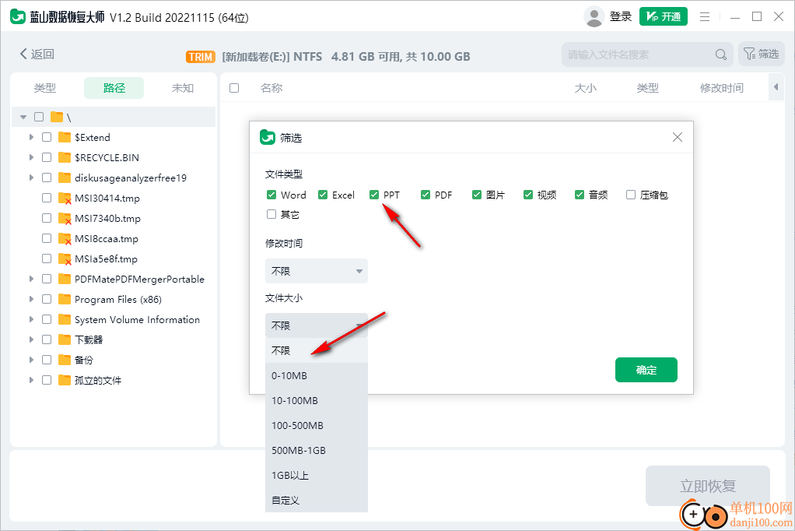Image resolution: width=795 pixels, height=531 pixels.
Task: Click the $Extend folder icon
Action: pos(65,137)
